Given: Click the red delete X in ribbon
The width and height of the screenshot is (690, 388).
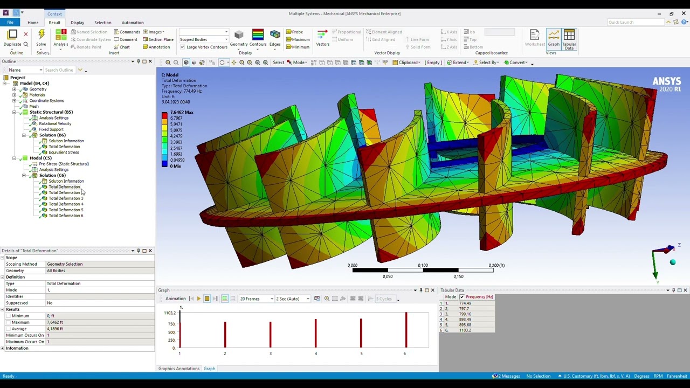Looking at the screenshot, I should click(x=25, y=34).
